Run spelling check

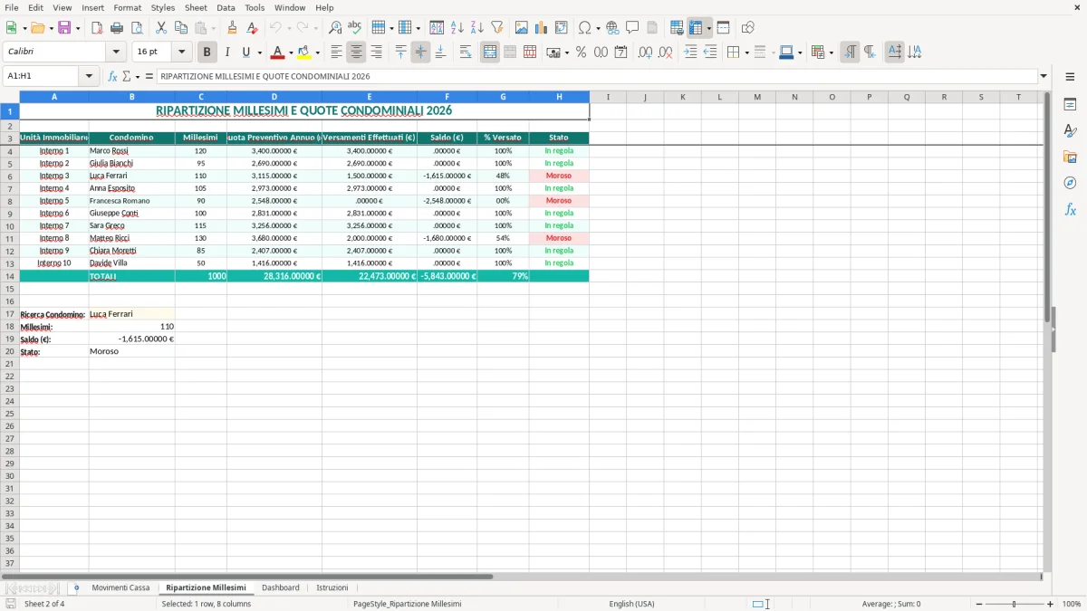point(354,28)
